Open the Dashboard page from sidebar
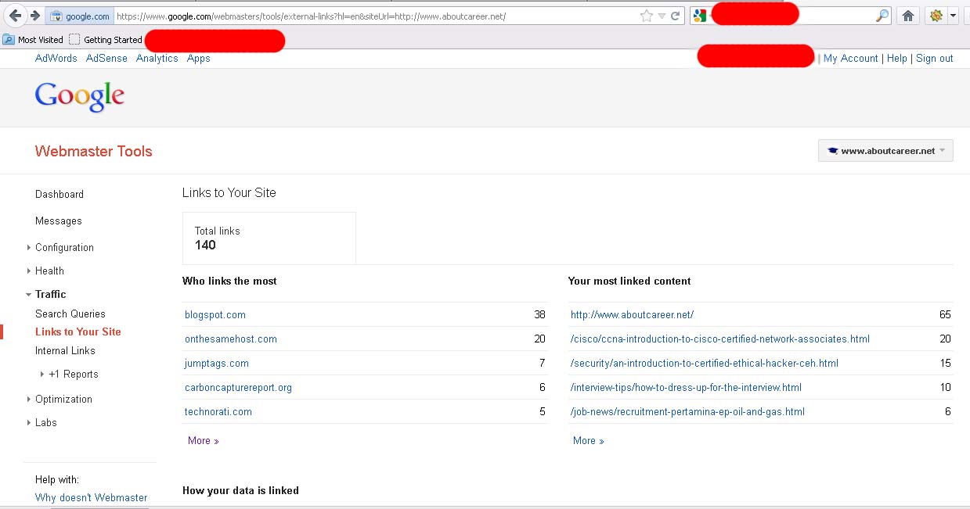Viewport: 970px width, 509px height. coord(59,195)
